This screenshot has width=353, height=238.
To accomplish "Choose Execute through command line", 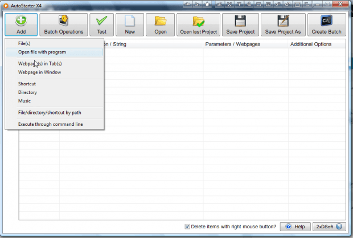I will 54,124.
